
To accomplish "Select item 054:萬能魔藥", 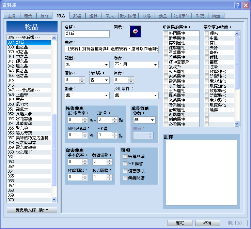I will (x=29, y=124).
